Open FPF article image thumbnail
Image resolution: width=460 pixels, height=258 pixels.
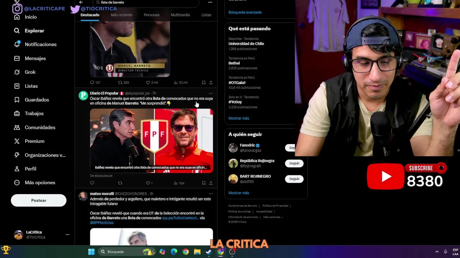[151, 141]
